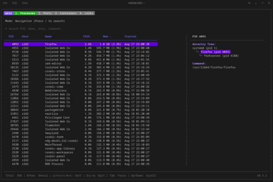
Task: Sort by the CPU% column header
Action: (x=86, y=36)
